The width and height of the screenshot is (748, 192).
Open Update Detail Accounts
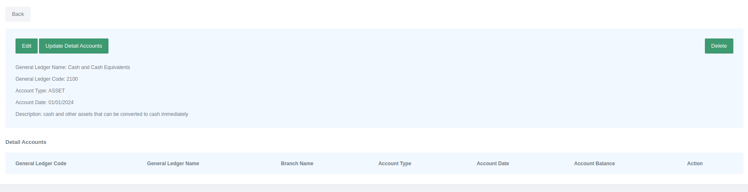[x=74, y=46]
